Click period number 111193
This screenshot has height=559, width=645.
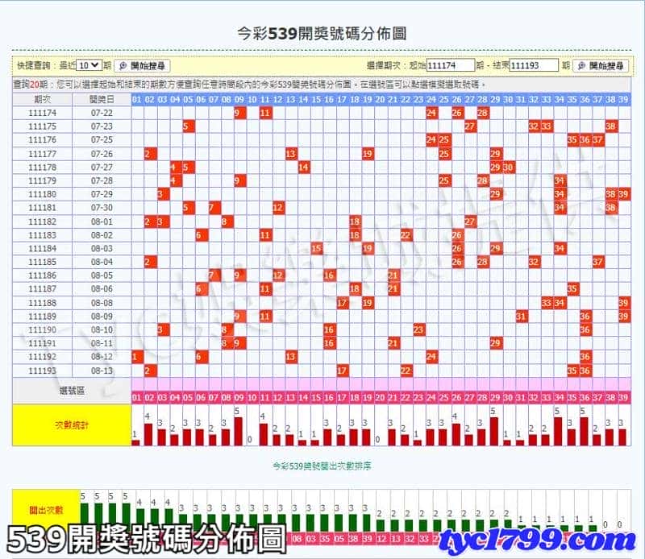pyautogui.click(x=43, y=371)
